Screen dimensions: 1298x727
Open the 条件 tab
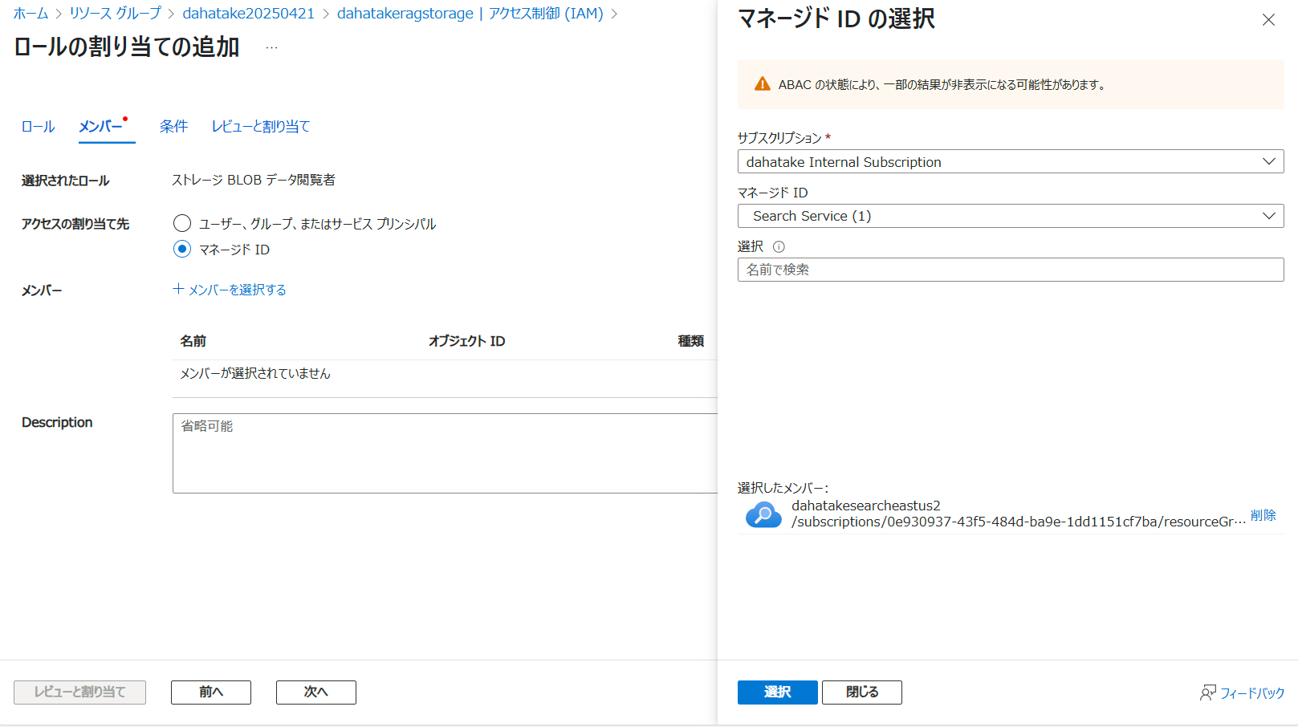(173, 127)
